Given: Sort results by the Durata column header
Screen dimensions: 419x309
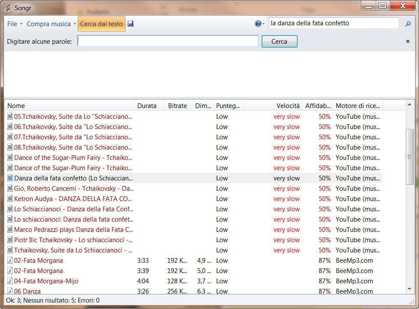Looking at the screenshot, I should tap(147, 106).
